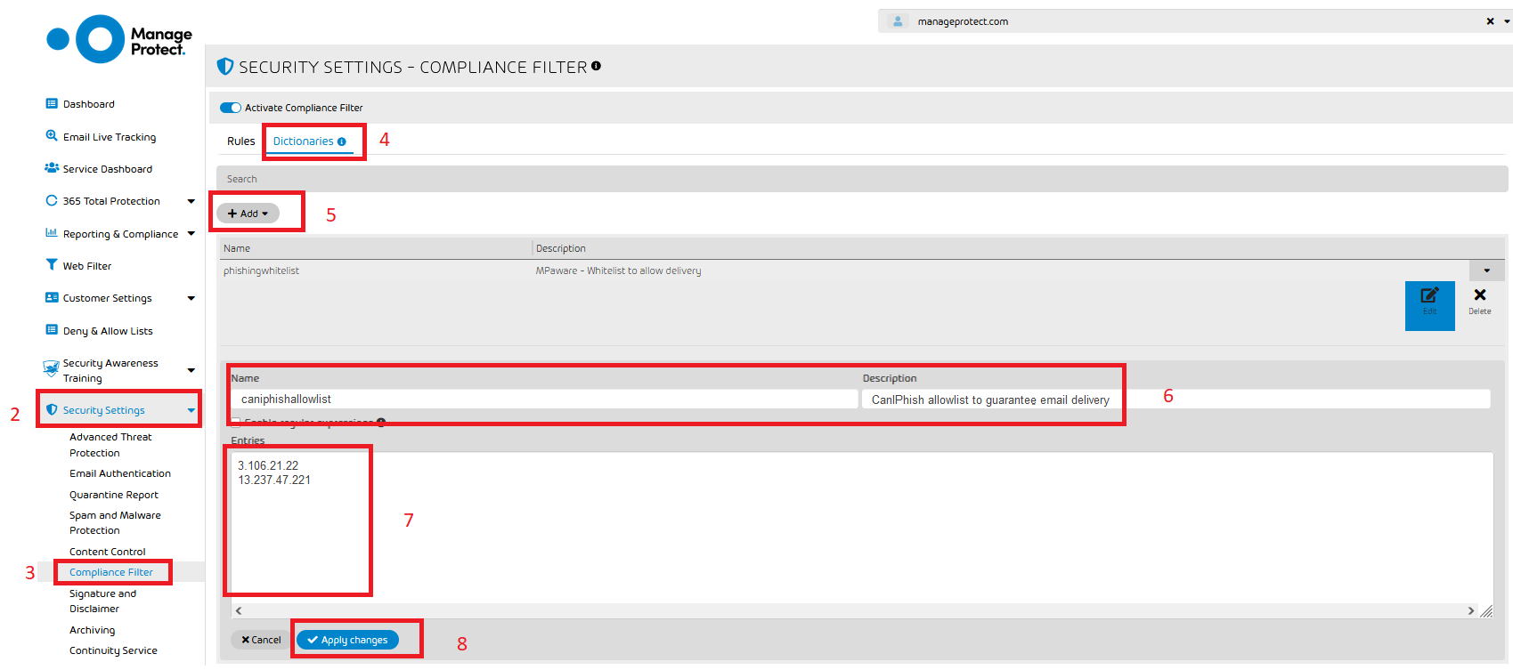
Task: Click the info icon on the Dictionaries tab
Action: [x=341, y=141]
